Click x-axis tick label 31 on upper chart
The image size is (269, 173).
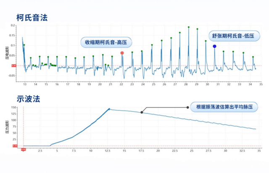(218, 84)
